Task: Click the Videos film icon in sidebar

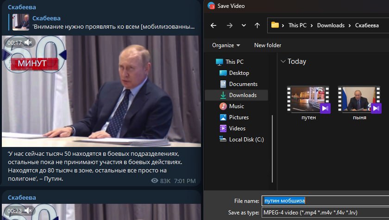Action: [x=223, y=128]
